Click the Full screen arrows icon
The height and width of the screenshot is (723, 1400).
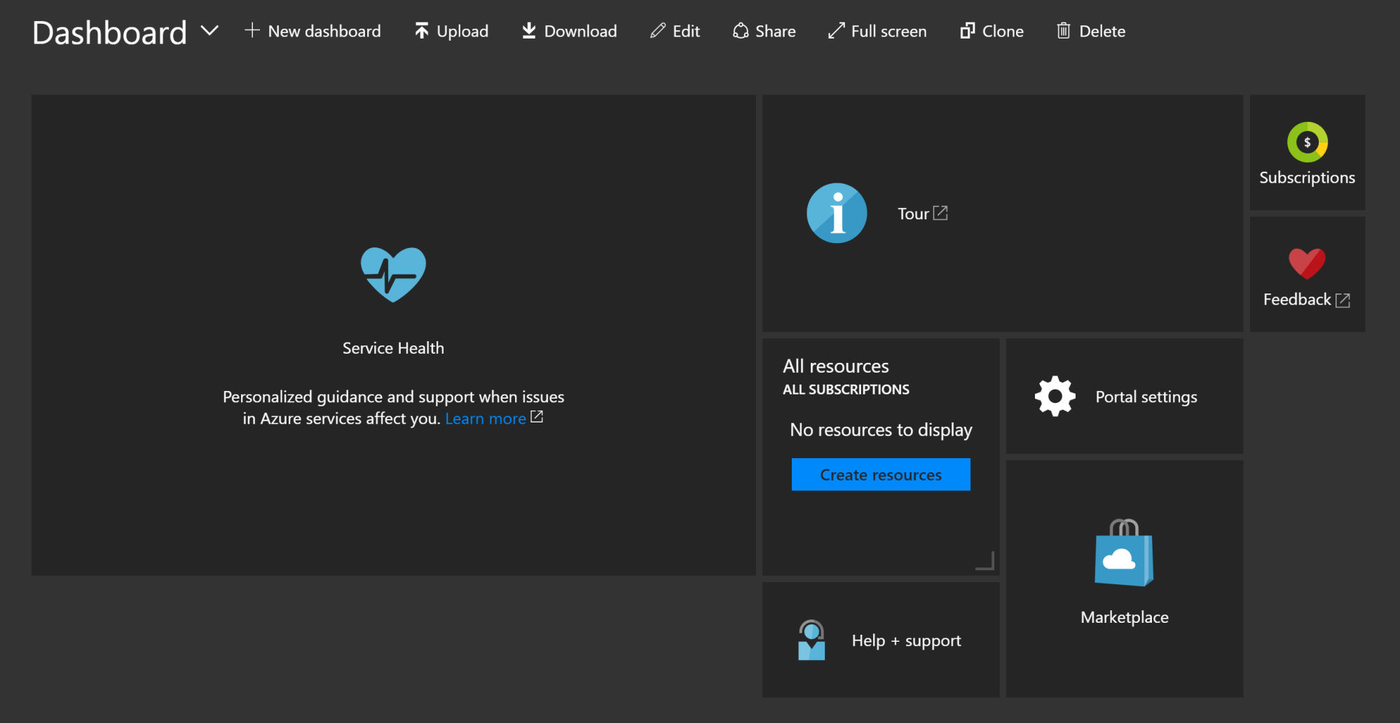click(836, 31)
